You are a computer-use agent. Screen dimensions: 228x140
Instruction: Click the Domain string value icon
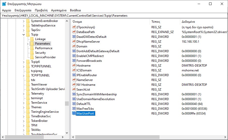[74, 46]
